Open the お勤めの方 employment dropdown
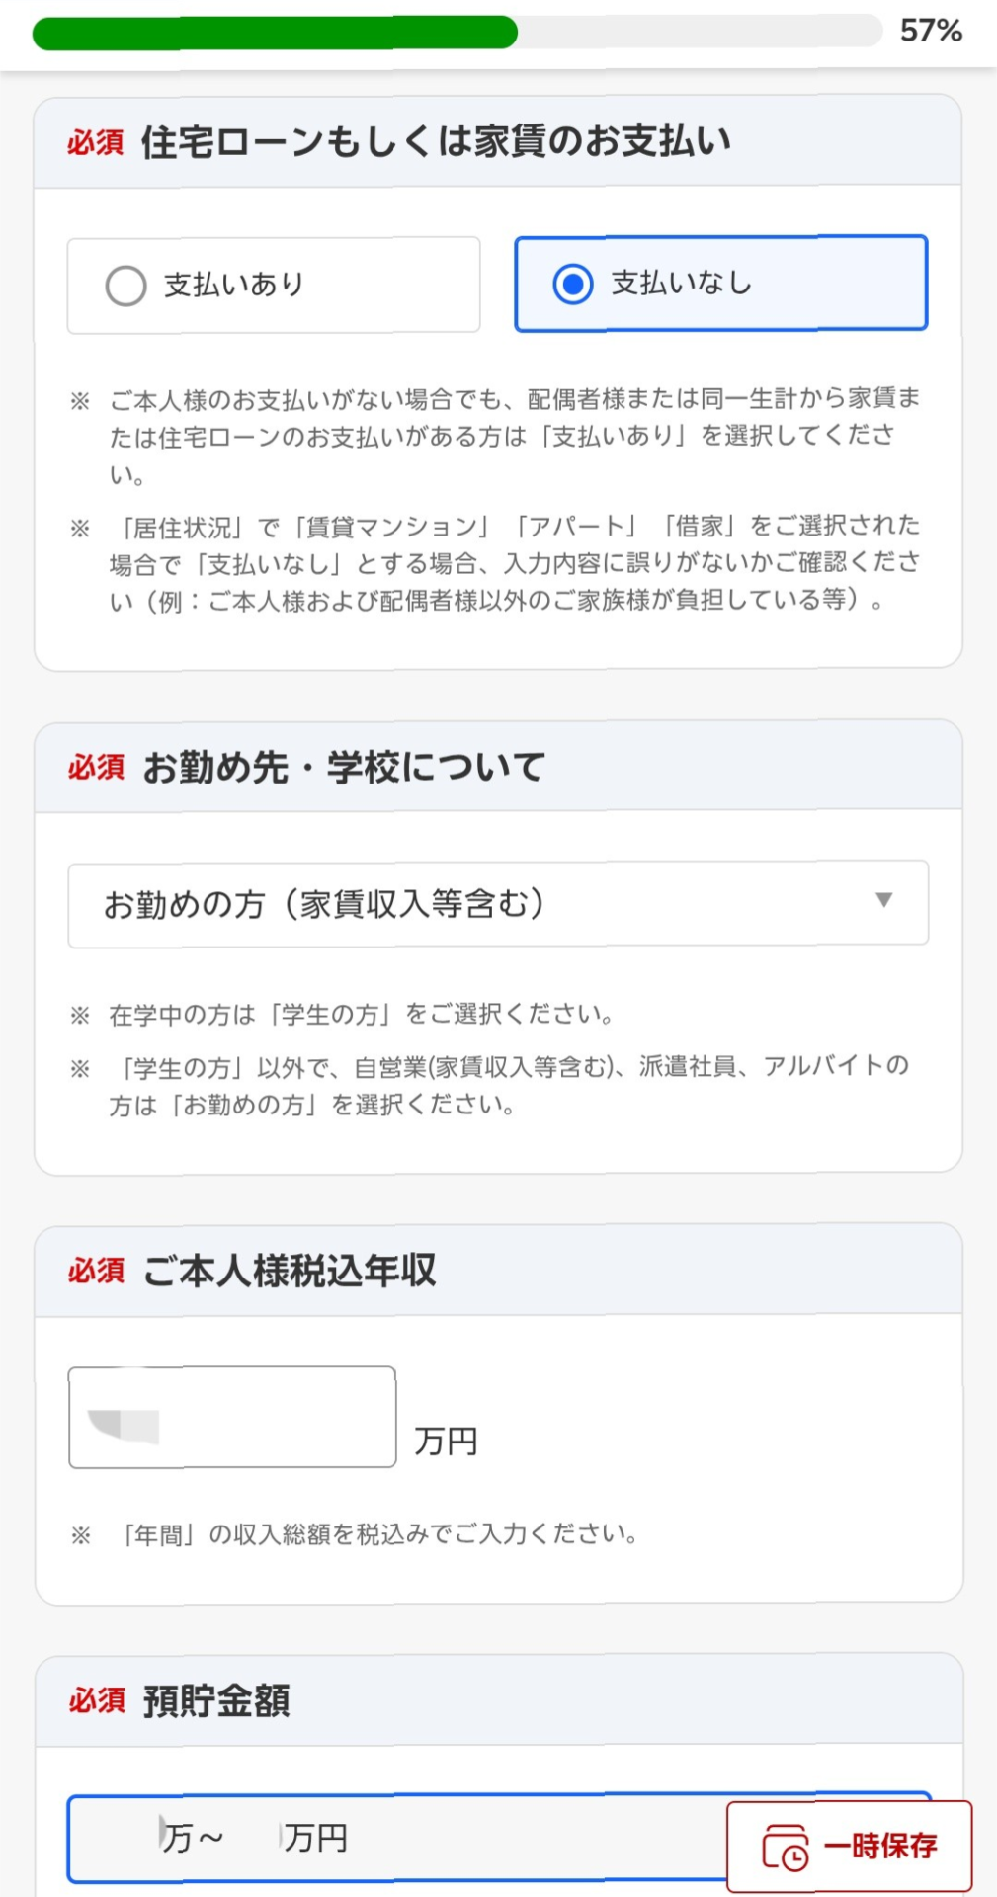 pos(497,904)
